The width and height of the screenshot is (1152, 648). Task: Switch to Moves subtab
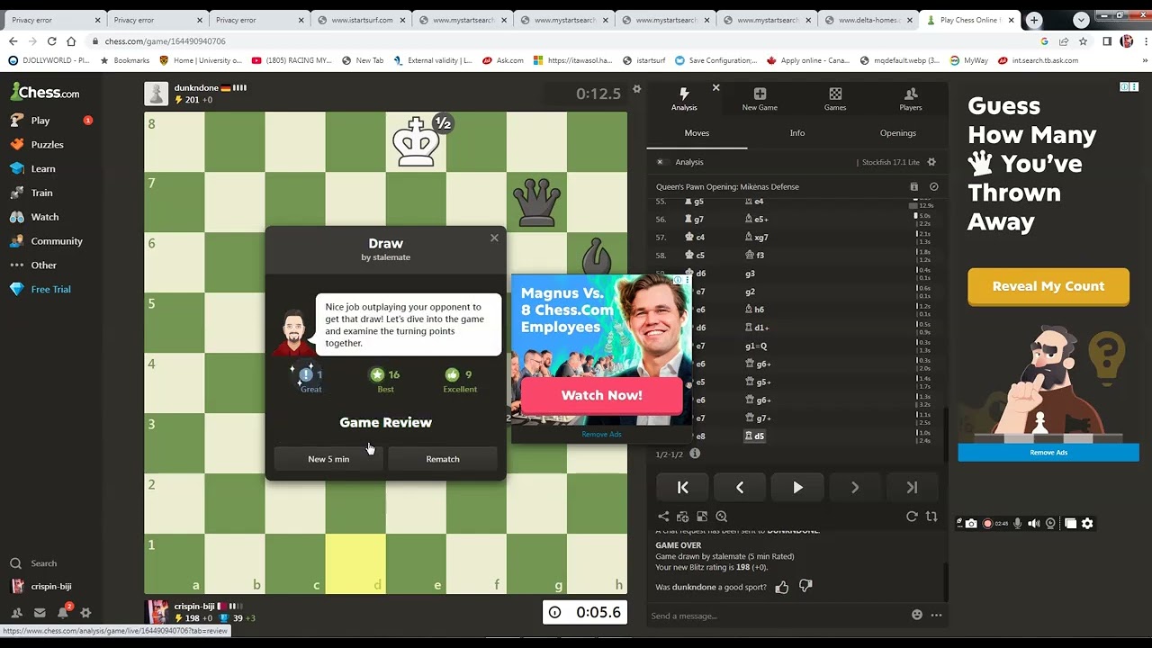click(x=697, y=133)
